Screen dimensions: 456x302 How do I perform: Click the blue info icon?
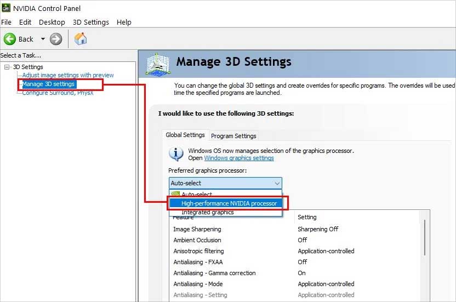click(x=176, y=153)
